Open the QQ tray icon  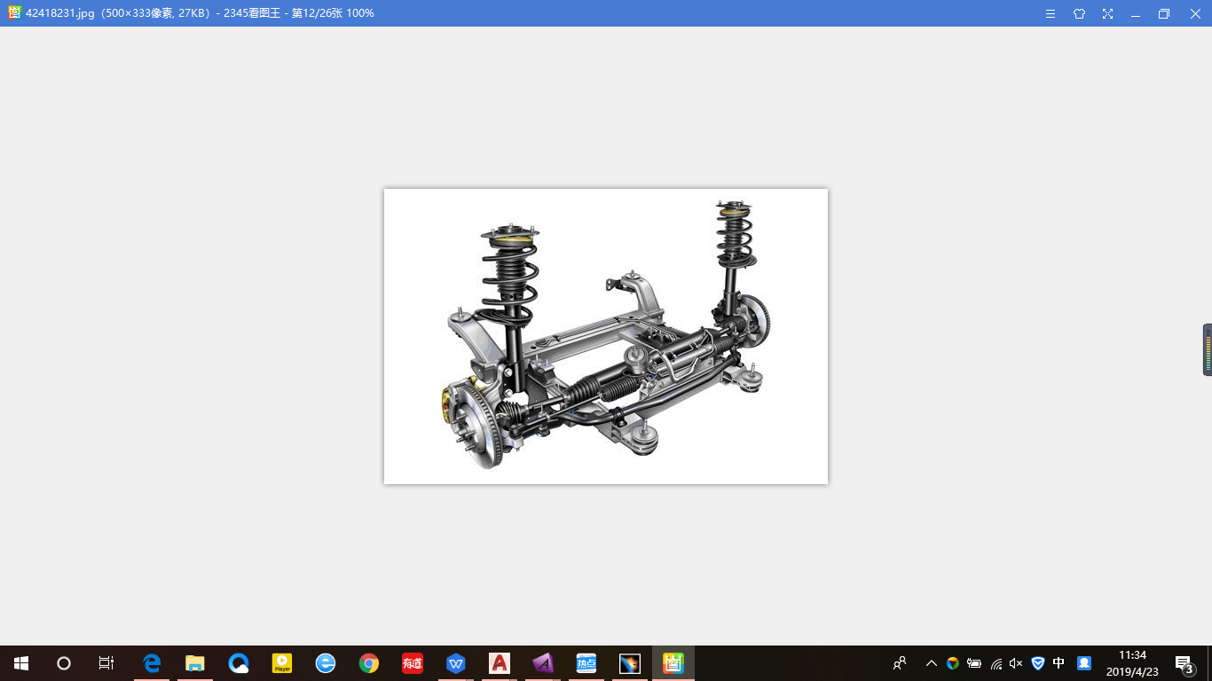point(1084,663)
